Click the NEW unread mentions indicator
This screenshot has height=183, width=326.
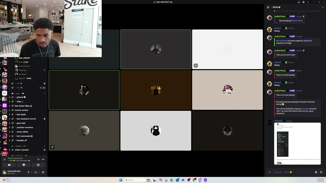[5, 153]
